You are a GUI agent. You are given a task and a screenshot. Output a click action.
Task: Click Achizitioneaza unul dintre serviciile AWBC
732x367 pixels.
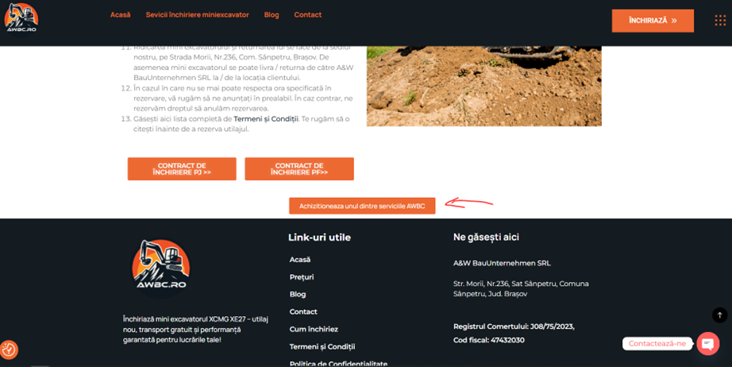[362, 206]
